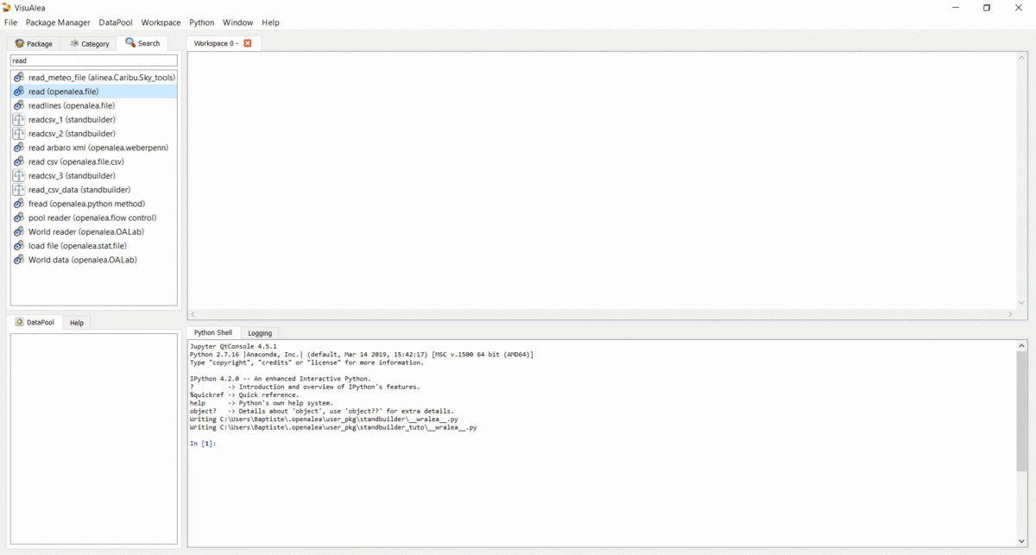The image size is (1036, 555).
Task: Select 'World reader (openalea.OALab)' entry
Action: (x=93, y=231)
